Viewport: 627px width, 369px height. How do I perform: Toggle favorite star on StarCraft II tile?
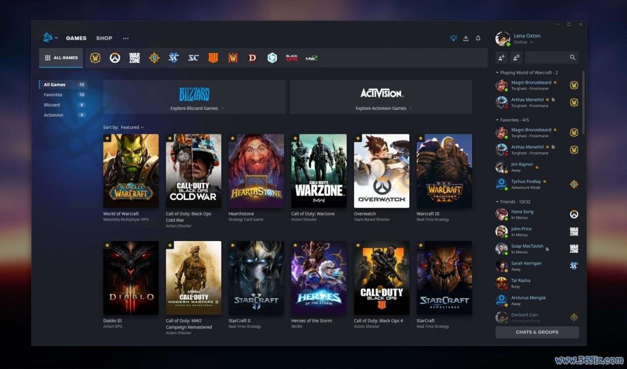[x=232, y=245]
